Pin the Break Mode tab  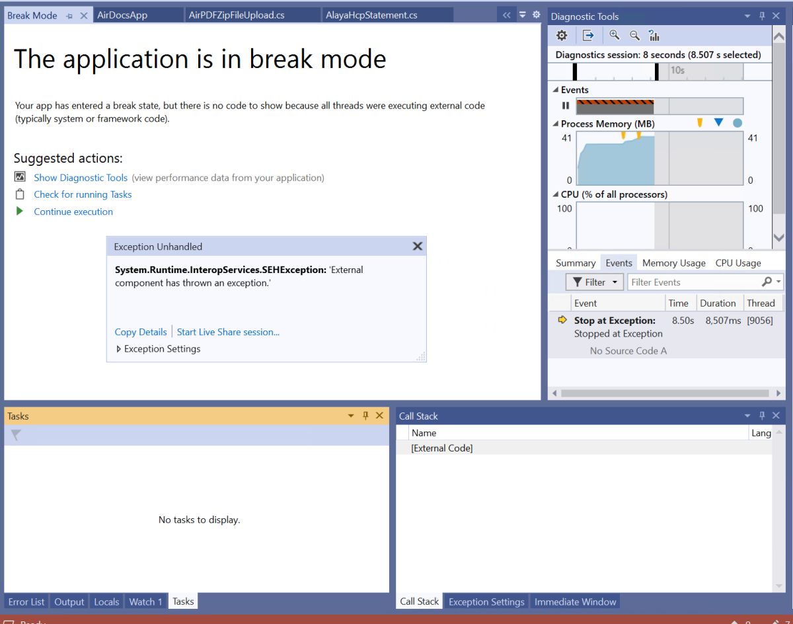69,15
